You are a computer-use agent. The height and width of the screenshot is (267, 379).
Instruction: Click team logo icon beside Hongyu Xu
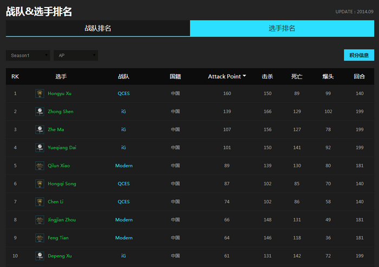coord(40,94)
